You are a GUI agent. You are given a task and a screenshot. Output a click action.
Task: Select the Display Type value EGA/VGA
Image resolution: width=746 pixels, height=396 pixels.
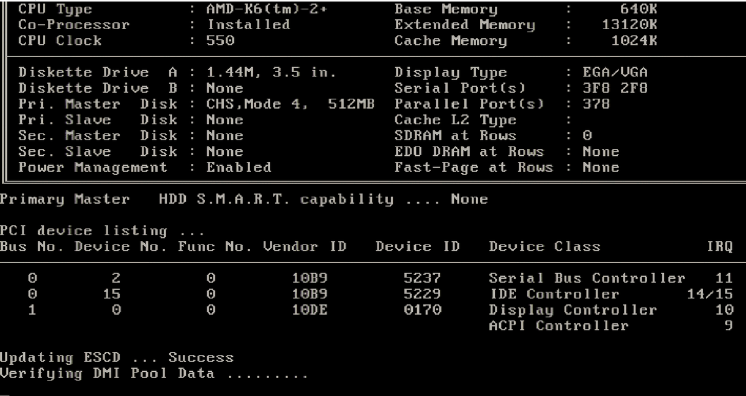click(615, 73)
